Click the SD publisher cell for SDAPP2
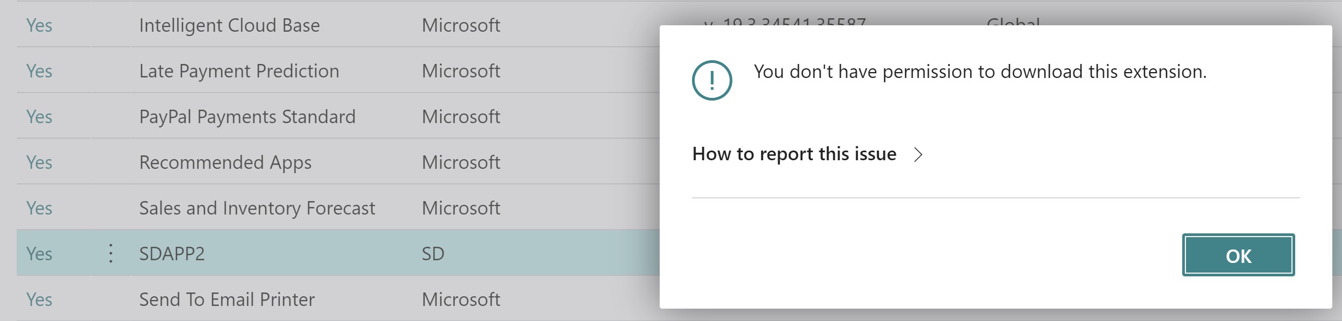The width and height of the screenshot is (1342, 321). 433,254
